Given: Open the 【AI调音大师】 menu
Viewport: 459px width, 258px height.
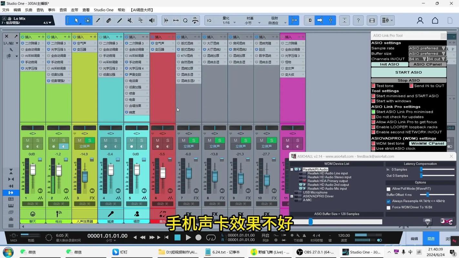Looking at the screenshot, I should point(142,10).
